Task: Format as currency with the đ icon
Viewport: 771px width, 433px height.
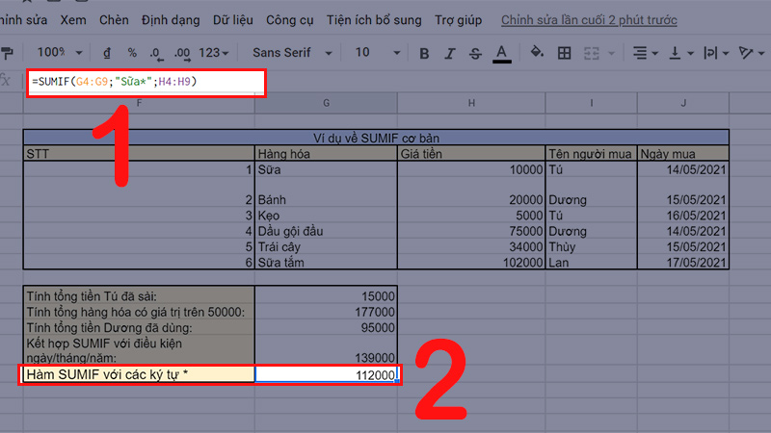Action: tap(107, 53)
